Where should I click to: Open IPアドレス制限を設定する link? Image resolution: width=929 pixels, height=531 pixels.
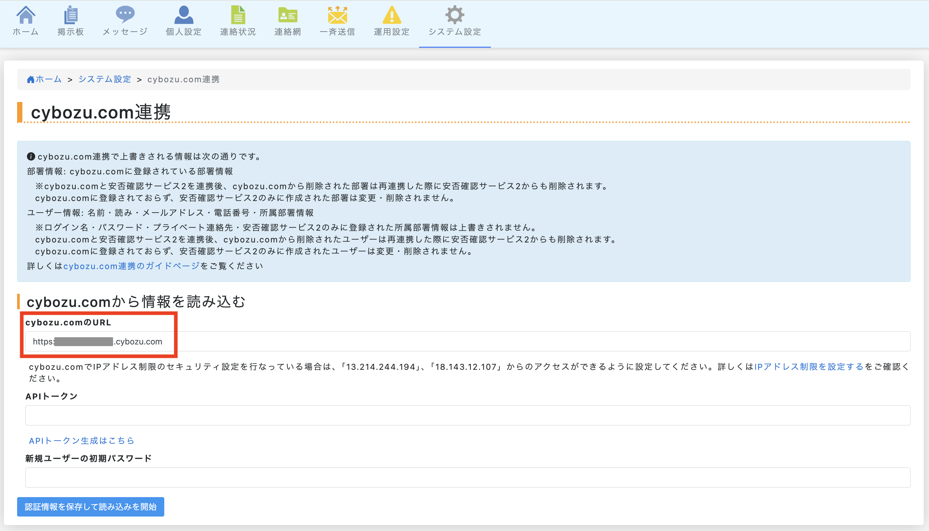[809, 367]
